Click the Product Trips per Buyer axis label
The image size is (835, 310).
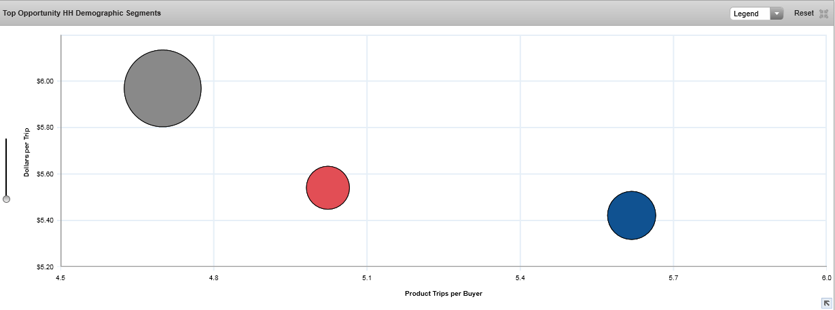[x=443, y=294]
